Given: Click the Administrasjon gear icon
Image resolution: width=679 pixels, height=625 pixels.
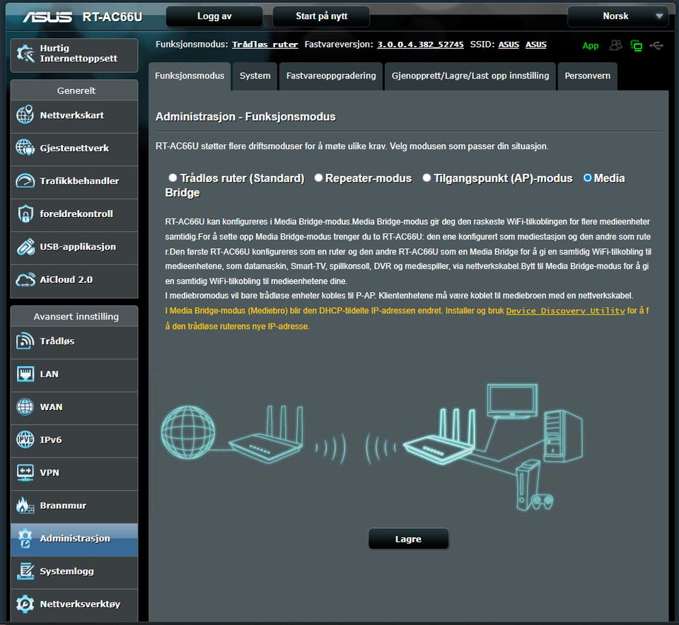Looking at the screenshot, I should coord(25,538).
